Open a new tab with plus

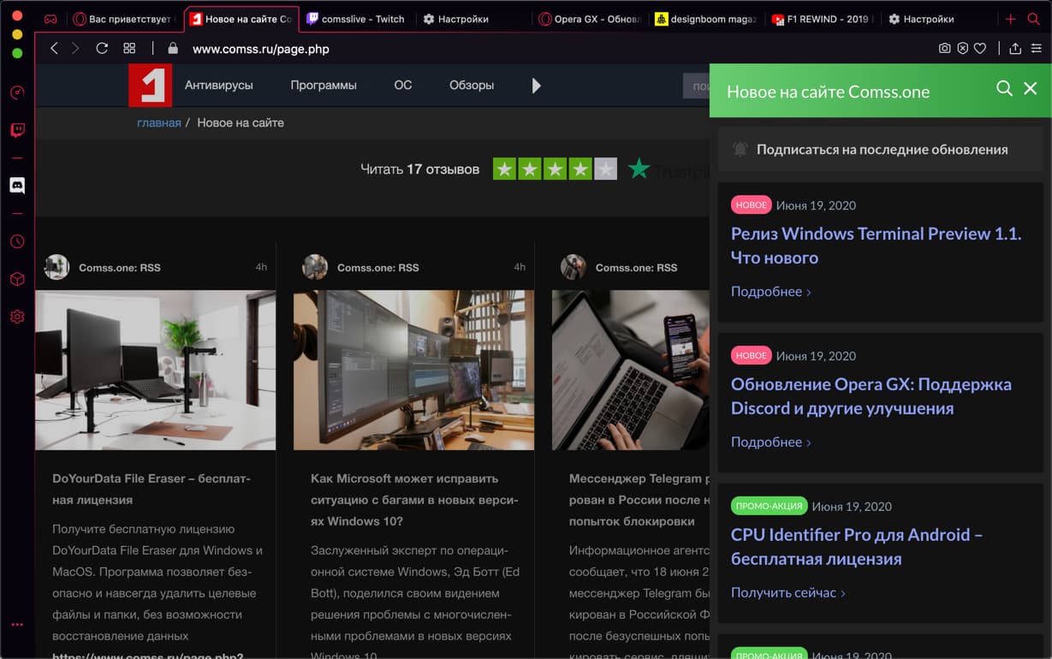tap(1011, 19)
